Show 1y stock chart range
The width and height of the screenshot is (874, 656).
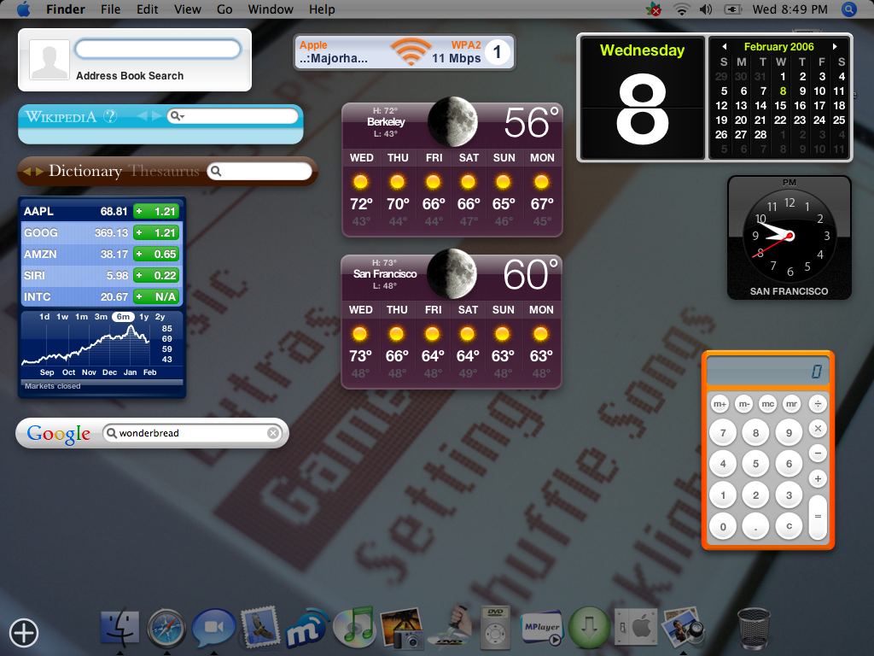[x=143, y=316]
